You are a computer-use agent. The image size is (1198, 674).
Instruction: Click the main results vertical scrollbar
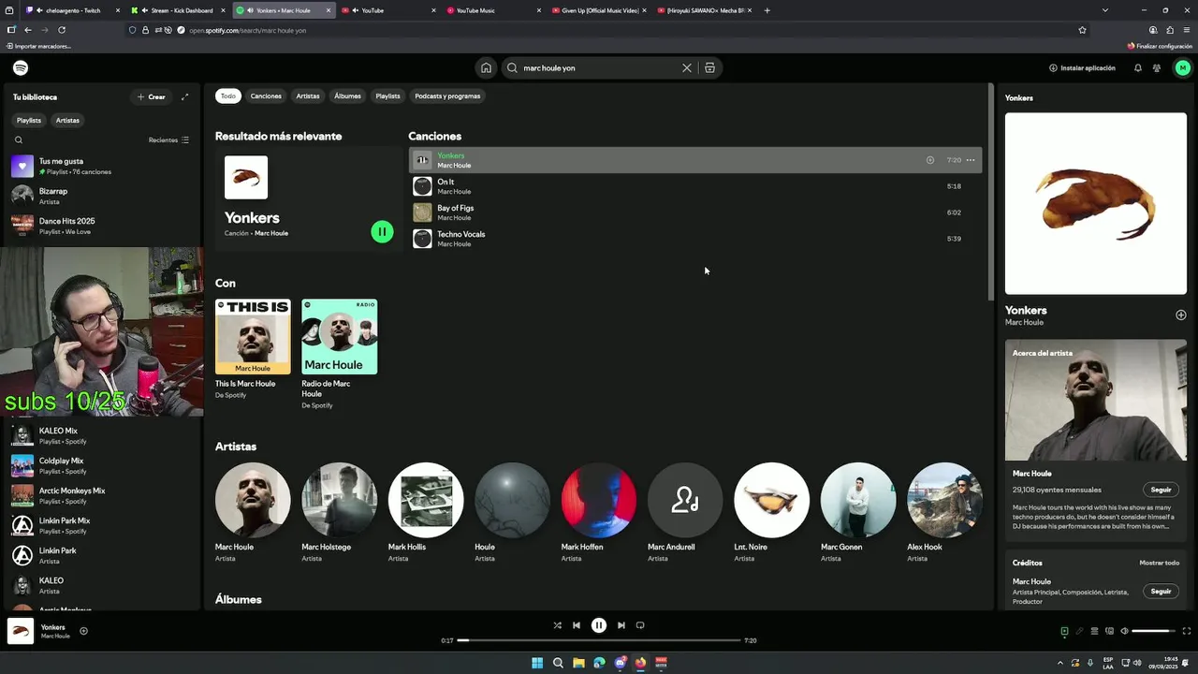[x=990, y=192]
